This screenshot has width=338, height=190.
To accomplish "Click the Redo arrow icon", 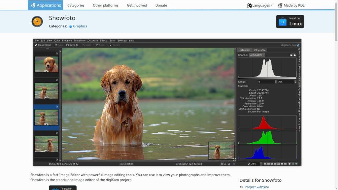I will (97, 45).
